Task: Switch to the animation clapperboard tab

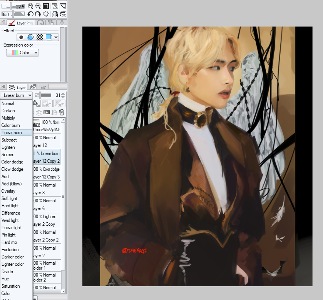Action: point(43,87)
